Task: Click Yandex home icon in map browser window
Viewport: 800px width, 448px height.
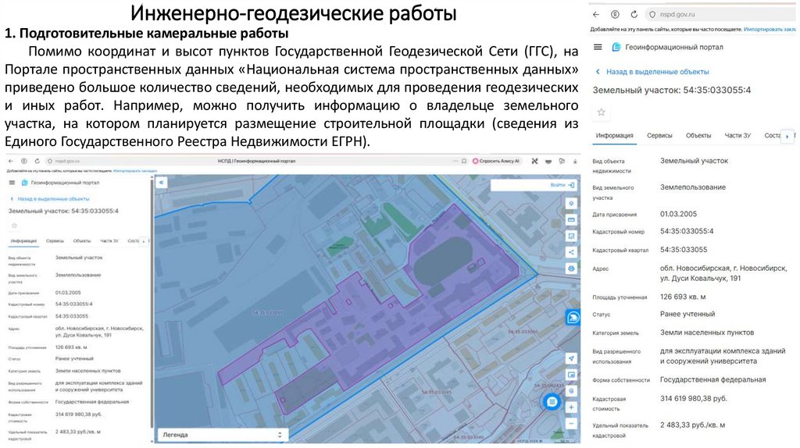Action: point(24,161)
